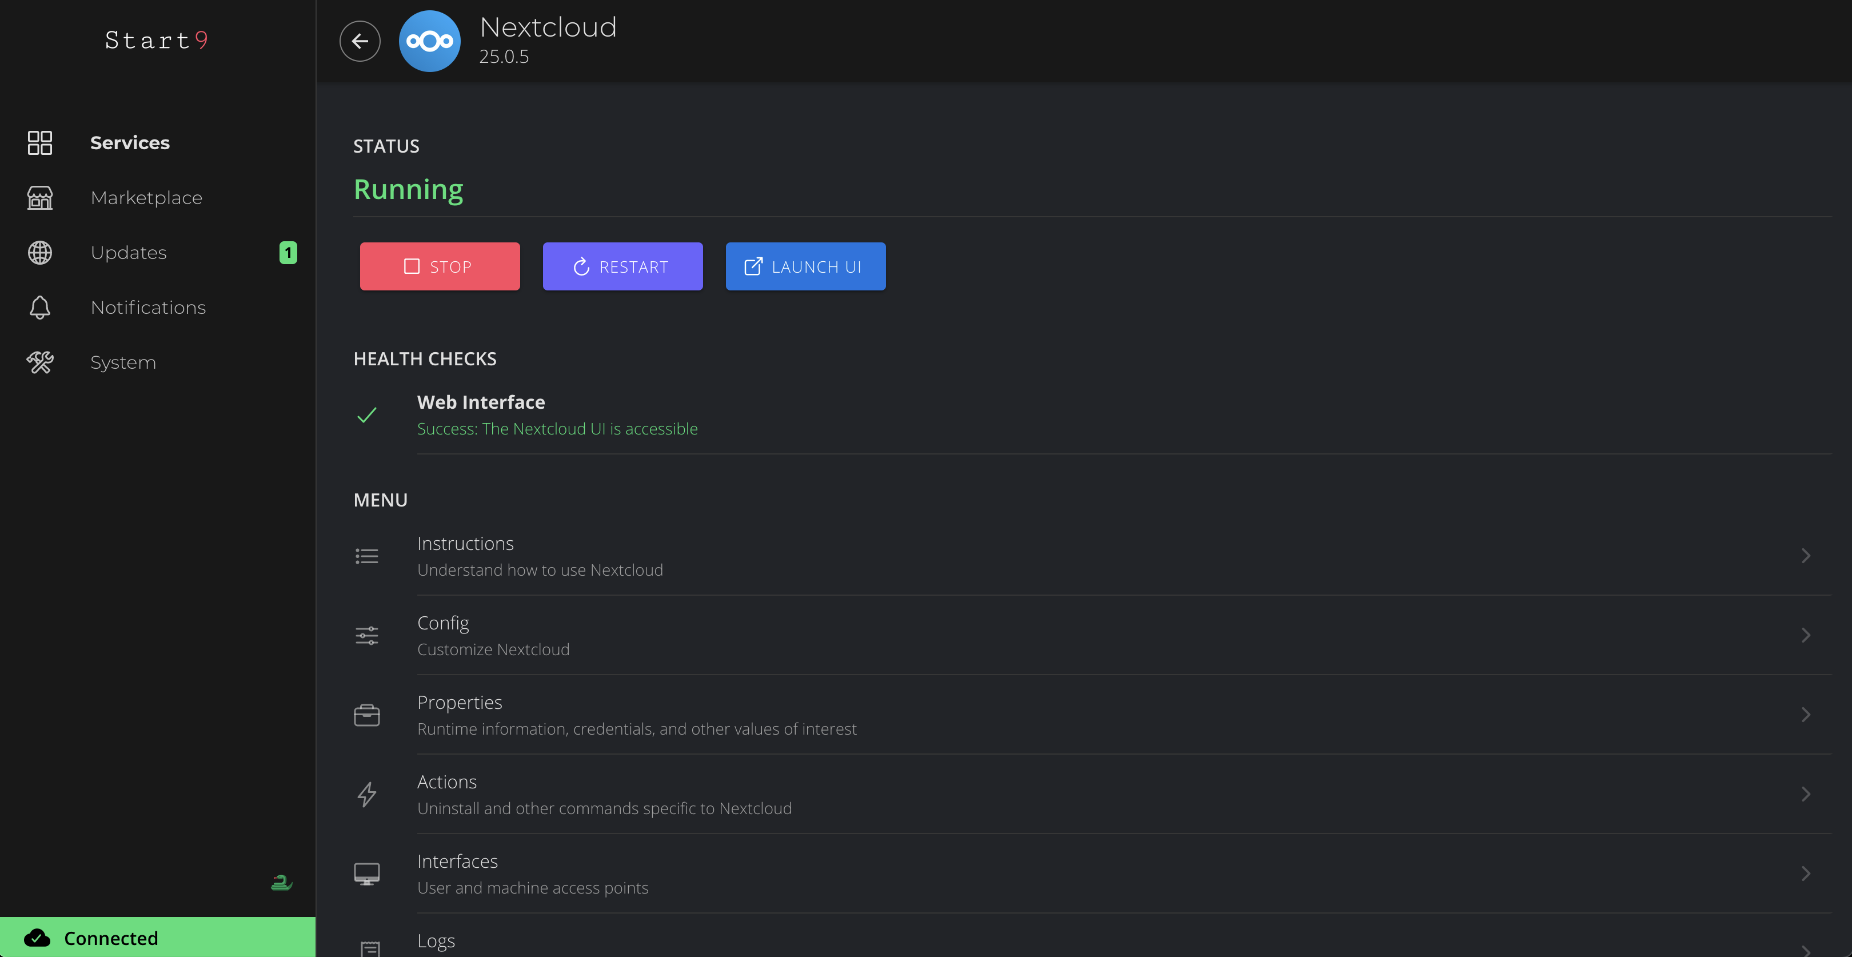Image resolution: width=1852 pixels, height=957 pixels.
Task: Click the Properties briefcase icon
Action: click(366, 714)
